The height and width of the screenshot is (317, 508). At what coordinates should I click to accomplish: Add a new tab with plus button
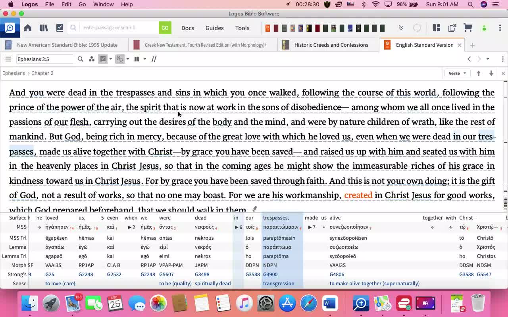[x=472, y=45]
